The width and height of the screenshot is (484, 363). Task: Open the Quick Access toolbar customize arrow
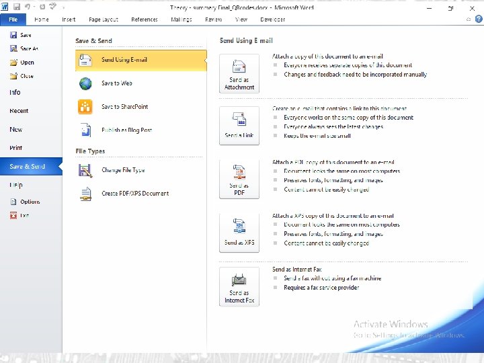63,7
